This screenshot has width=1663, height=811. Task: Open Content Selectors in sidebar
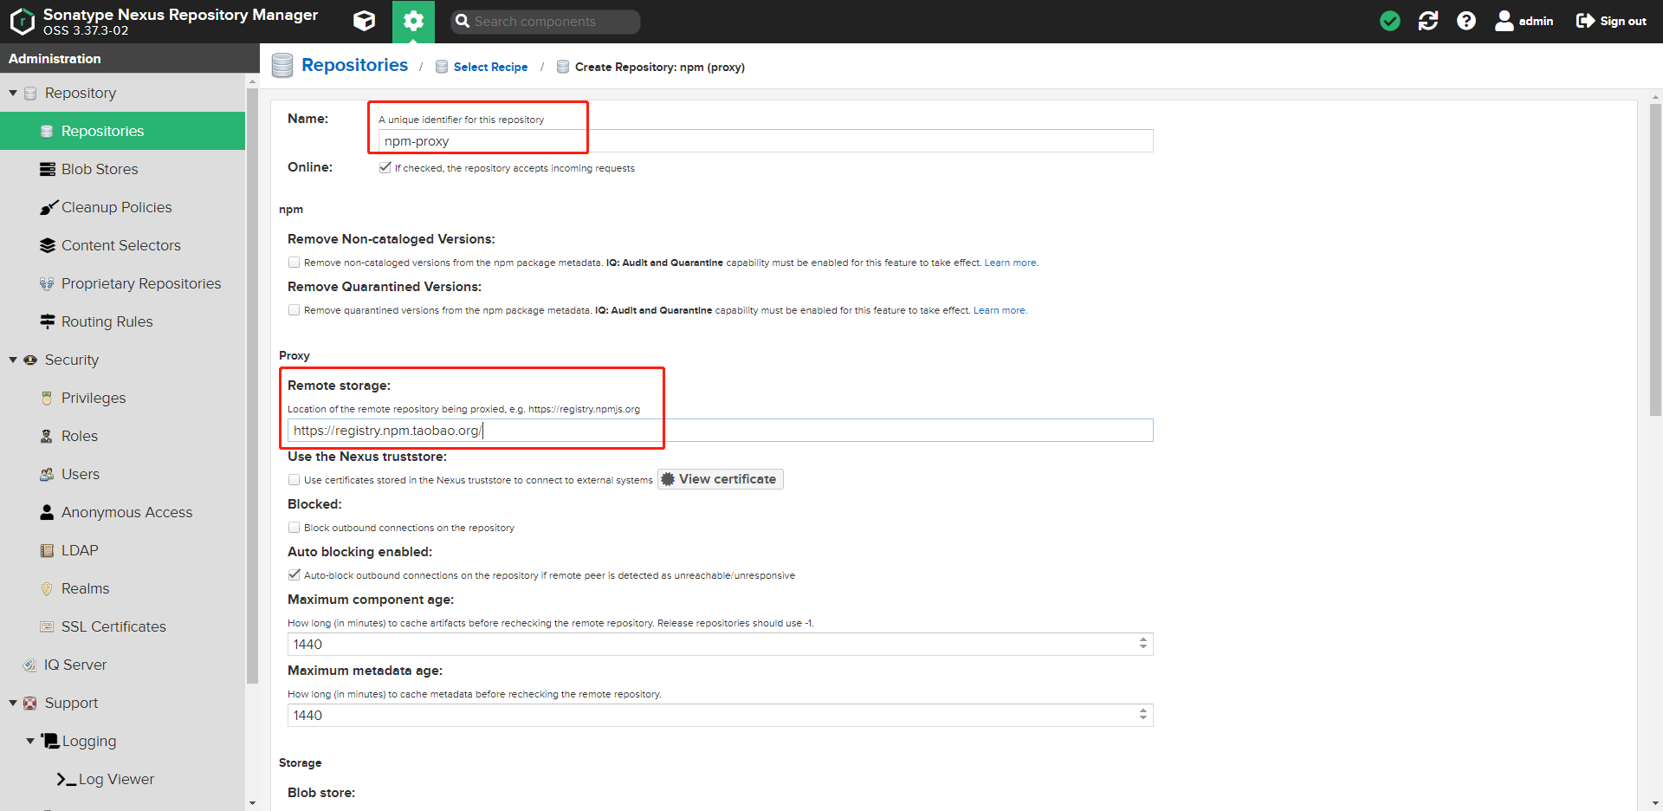pos(123,245)
